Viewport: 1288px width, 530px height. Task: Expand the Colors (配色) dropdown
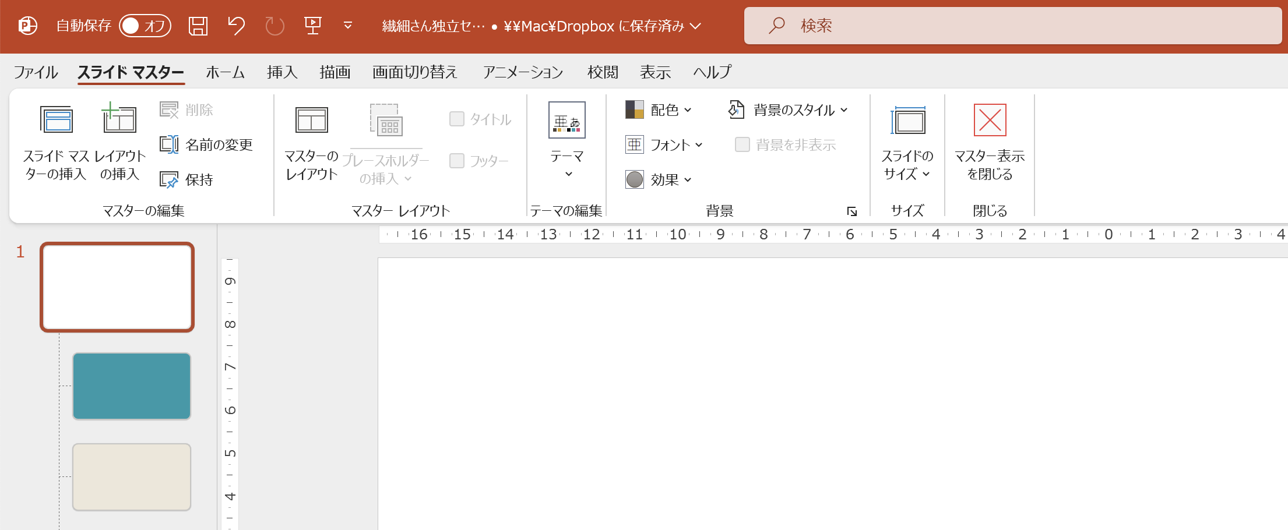[659, 109]
